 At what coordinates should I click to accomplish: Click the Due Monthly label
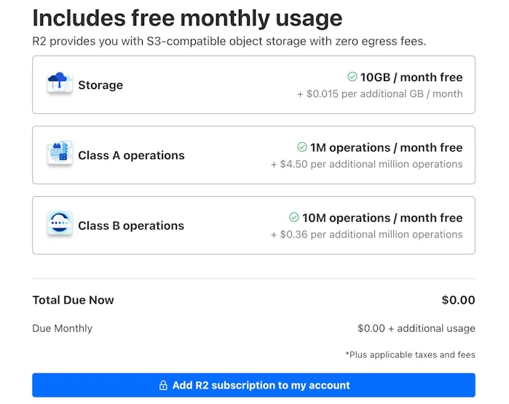(x=63, y=328)
